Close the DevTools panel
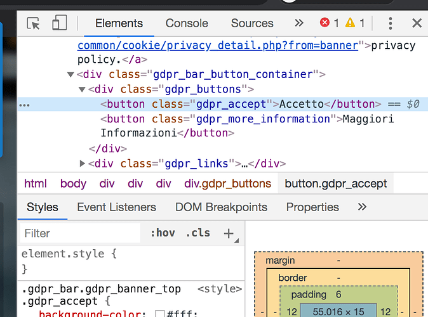 [x=417, y=23]
